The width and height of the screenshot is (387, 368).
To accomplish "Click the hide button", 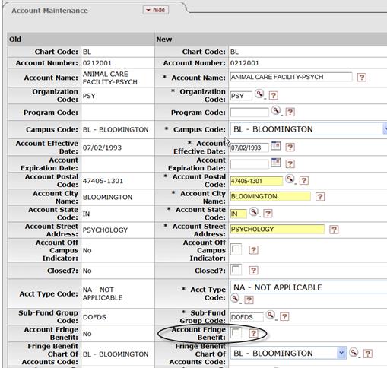I will pyautogui.click(x=156, y=10).
